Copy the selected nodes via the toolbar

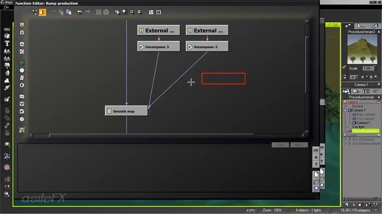click(x=61, y=12)
